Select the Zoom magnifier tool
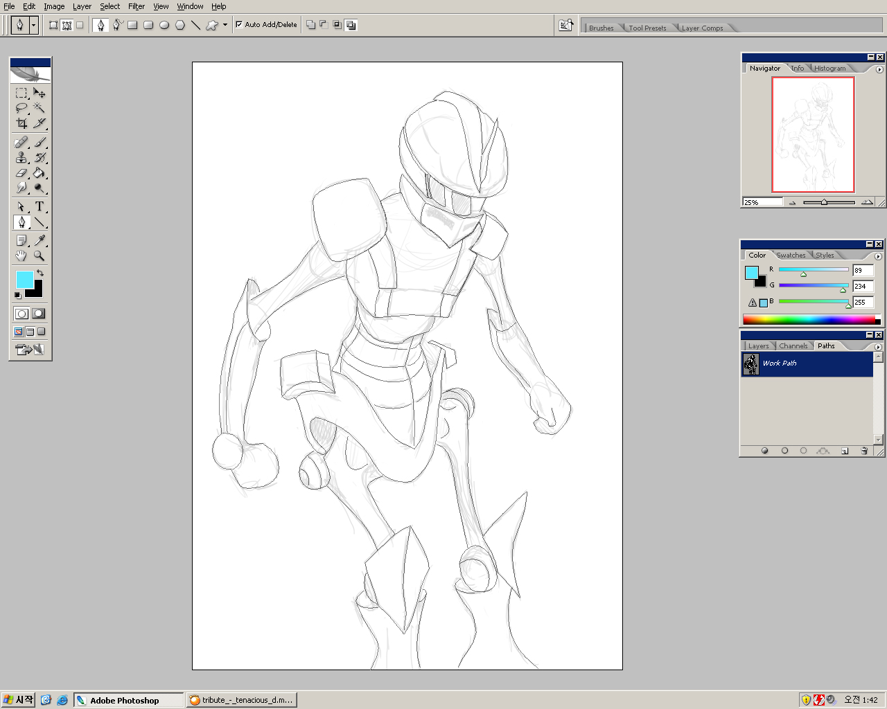The image size is (887, 709). point(39,255)
